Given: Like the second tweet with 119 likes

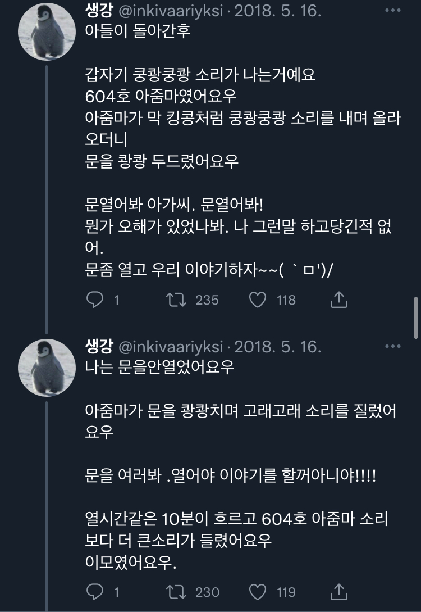Looking at the screenshot, I should click(258, 591).
